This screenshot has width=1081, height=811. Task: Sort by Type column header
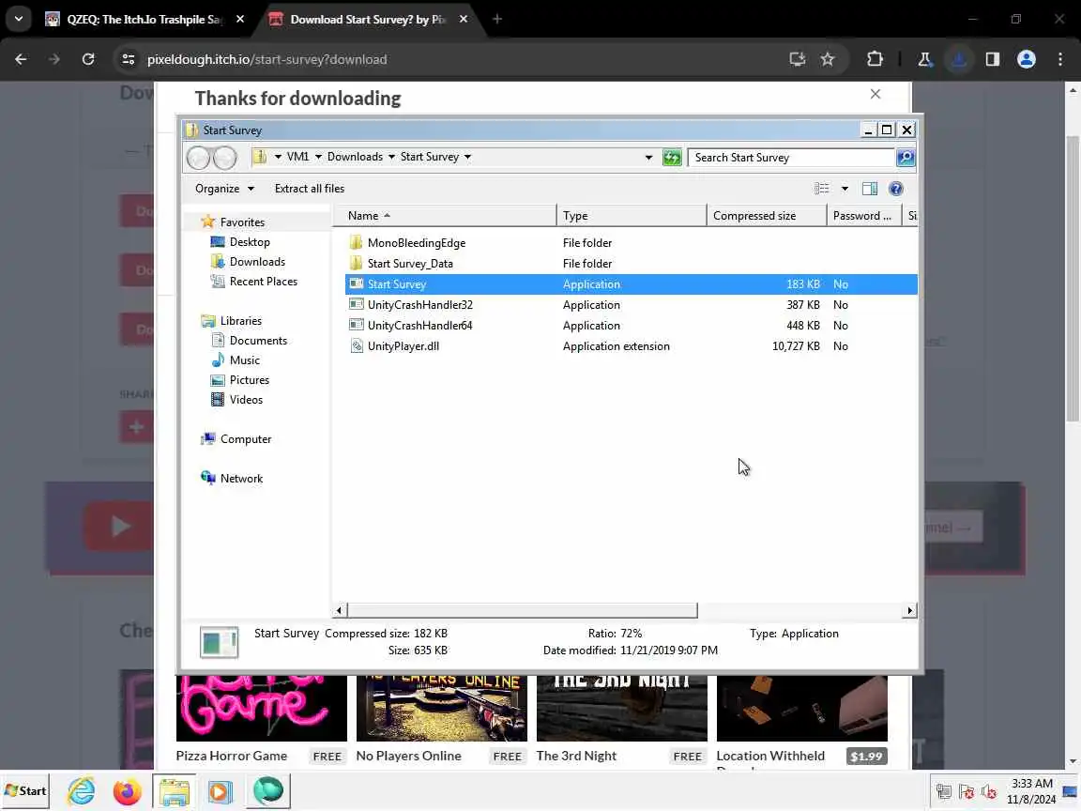coord(632,216)
